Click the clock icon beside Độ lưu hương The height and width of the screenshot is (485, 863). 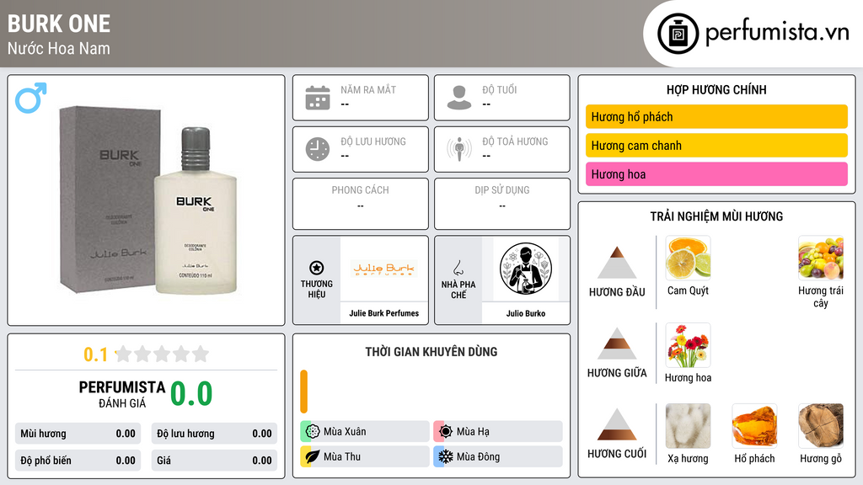tap(318, 149)
